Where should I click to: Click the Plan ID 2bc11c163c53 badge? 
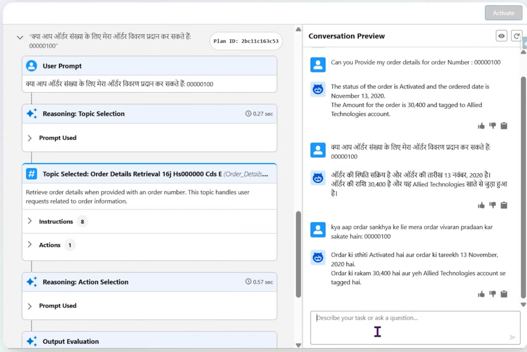246,41
